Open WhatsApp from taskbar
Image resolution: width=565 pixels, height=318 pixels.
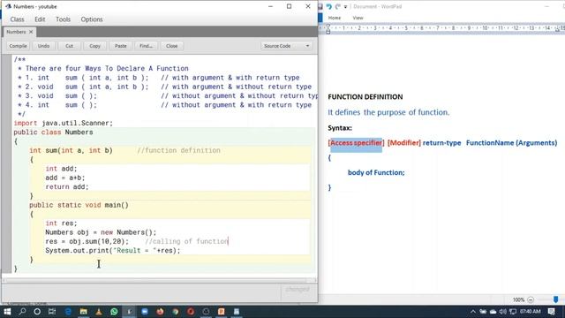[x=114, y=311]
